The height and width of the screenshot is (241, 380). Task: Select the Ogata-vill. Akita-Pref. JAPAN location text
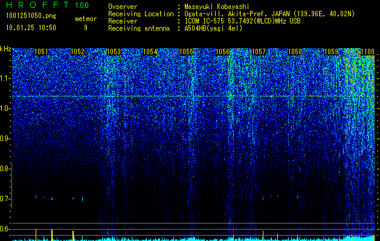[x=269, y=14]
